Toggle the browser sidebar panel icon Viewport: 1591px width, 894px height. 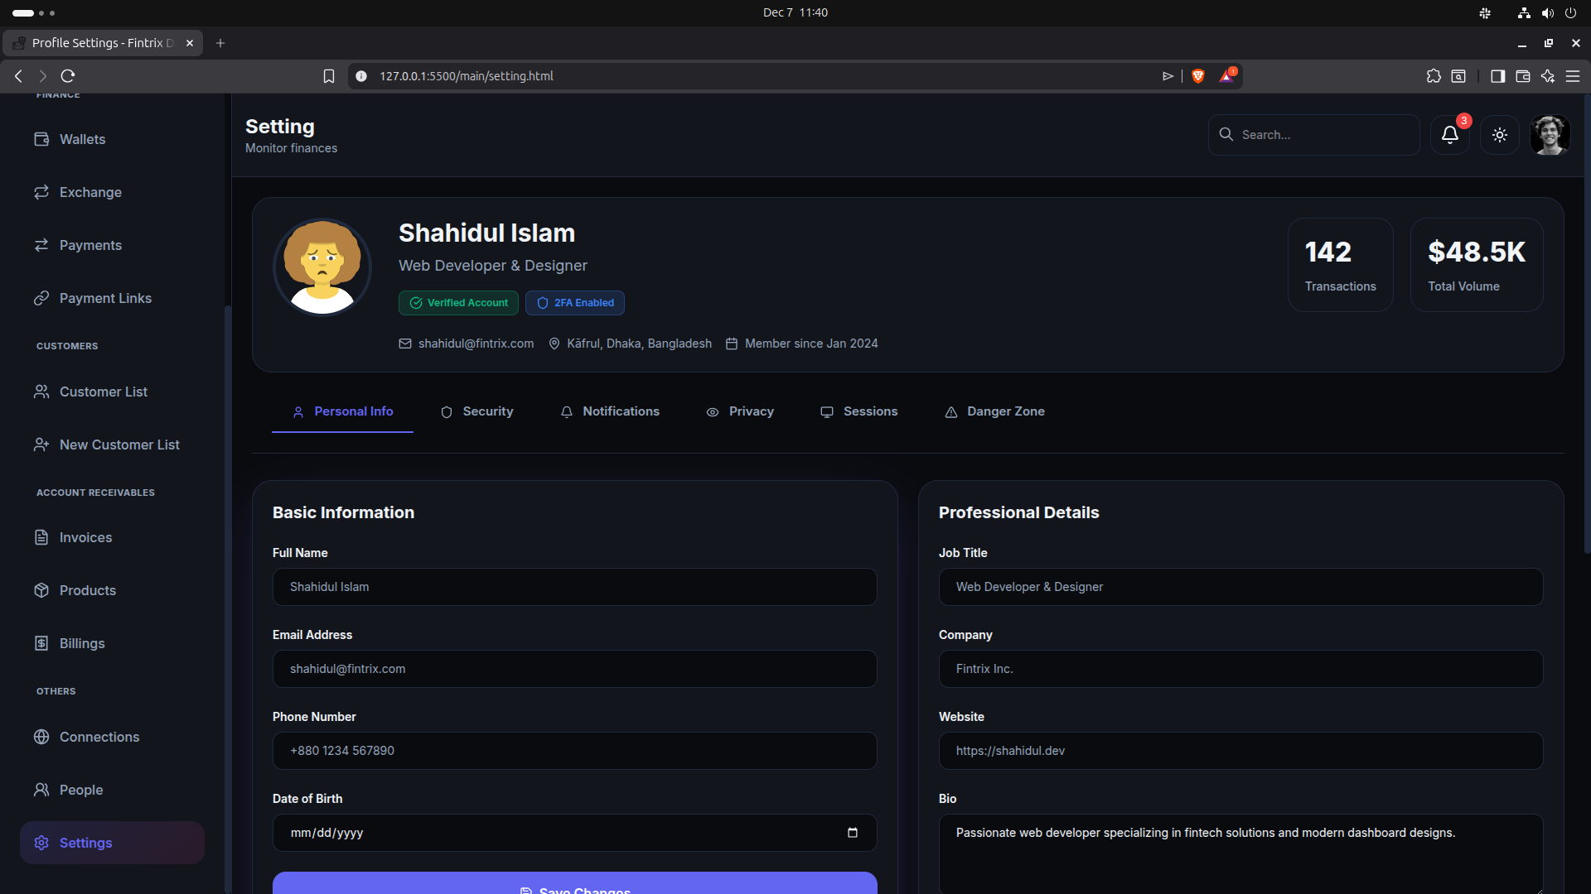(1497, 76)
